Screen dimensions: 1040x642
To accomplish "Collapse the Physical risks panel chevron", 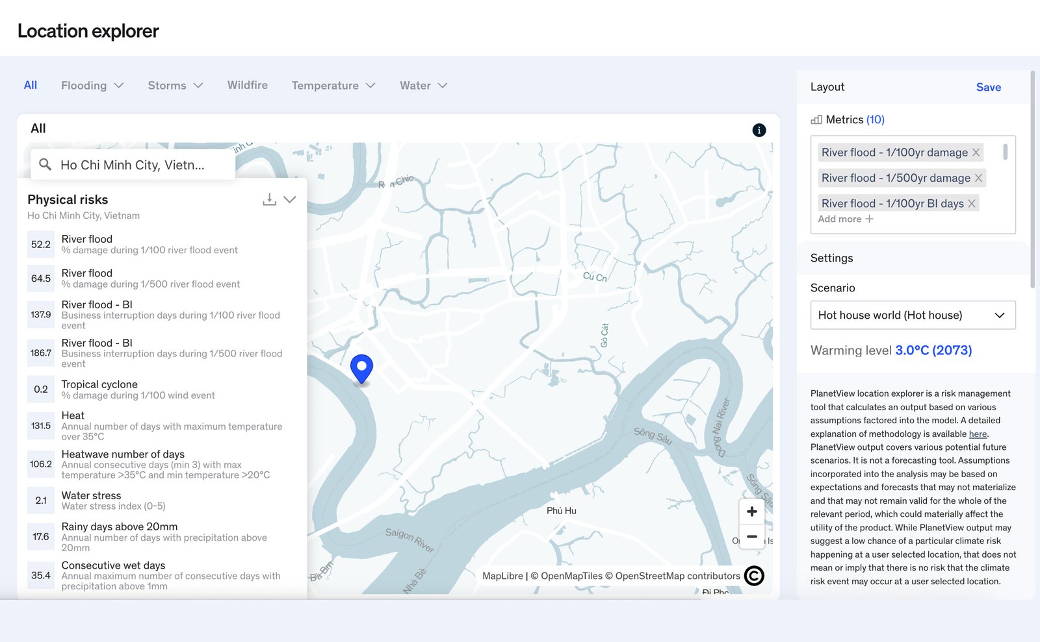I will point(290,200).
